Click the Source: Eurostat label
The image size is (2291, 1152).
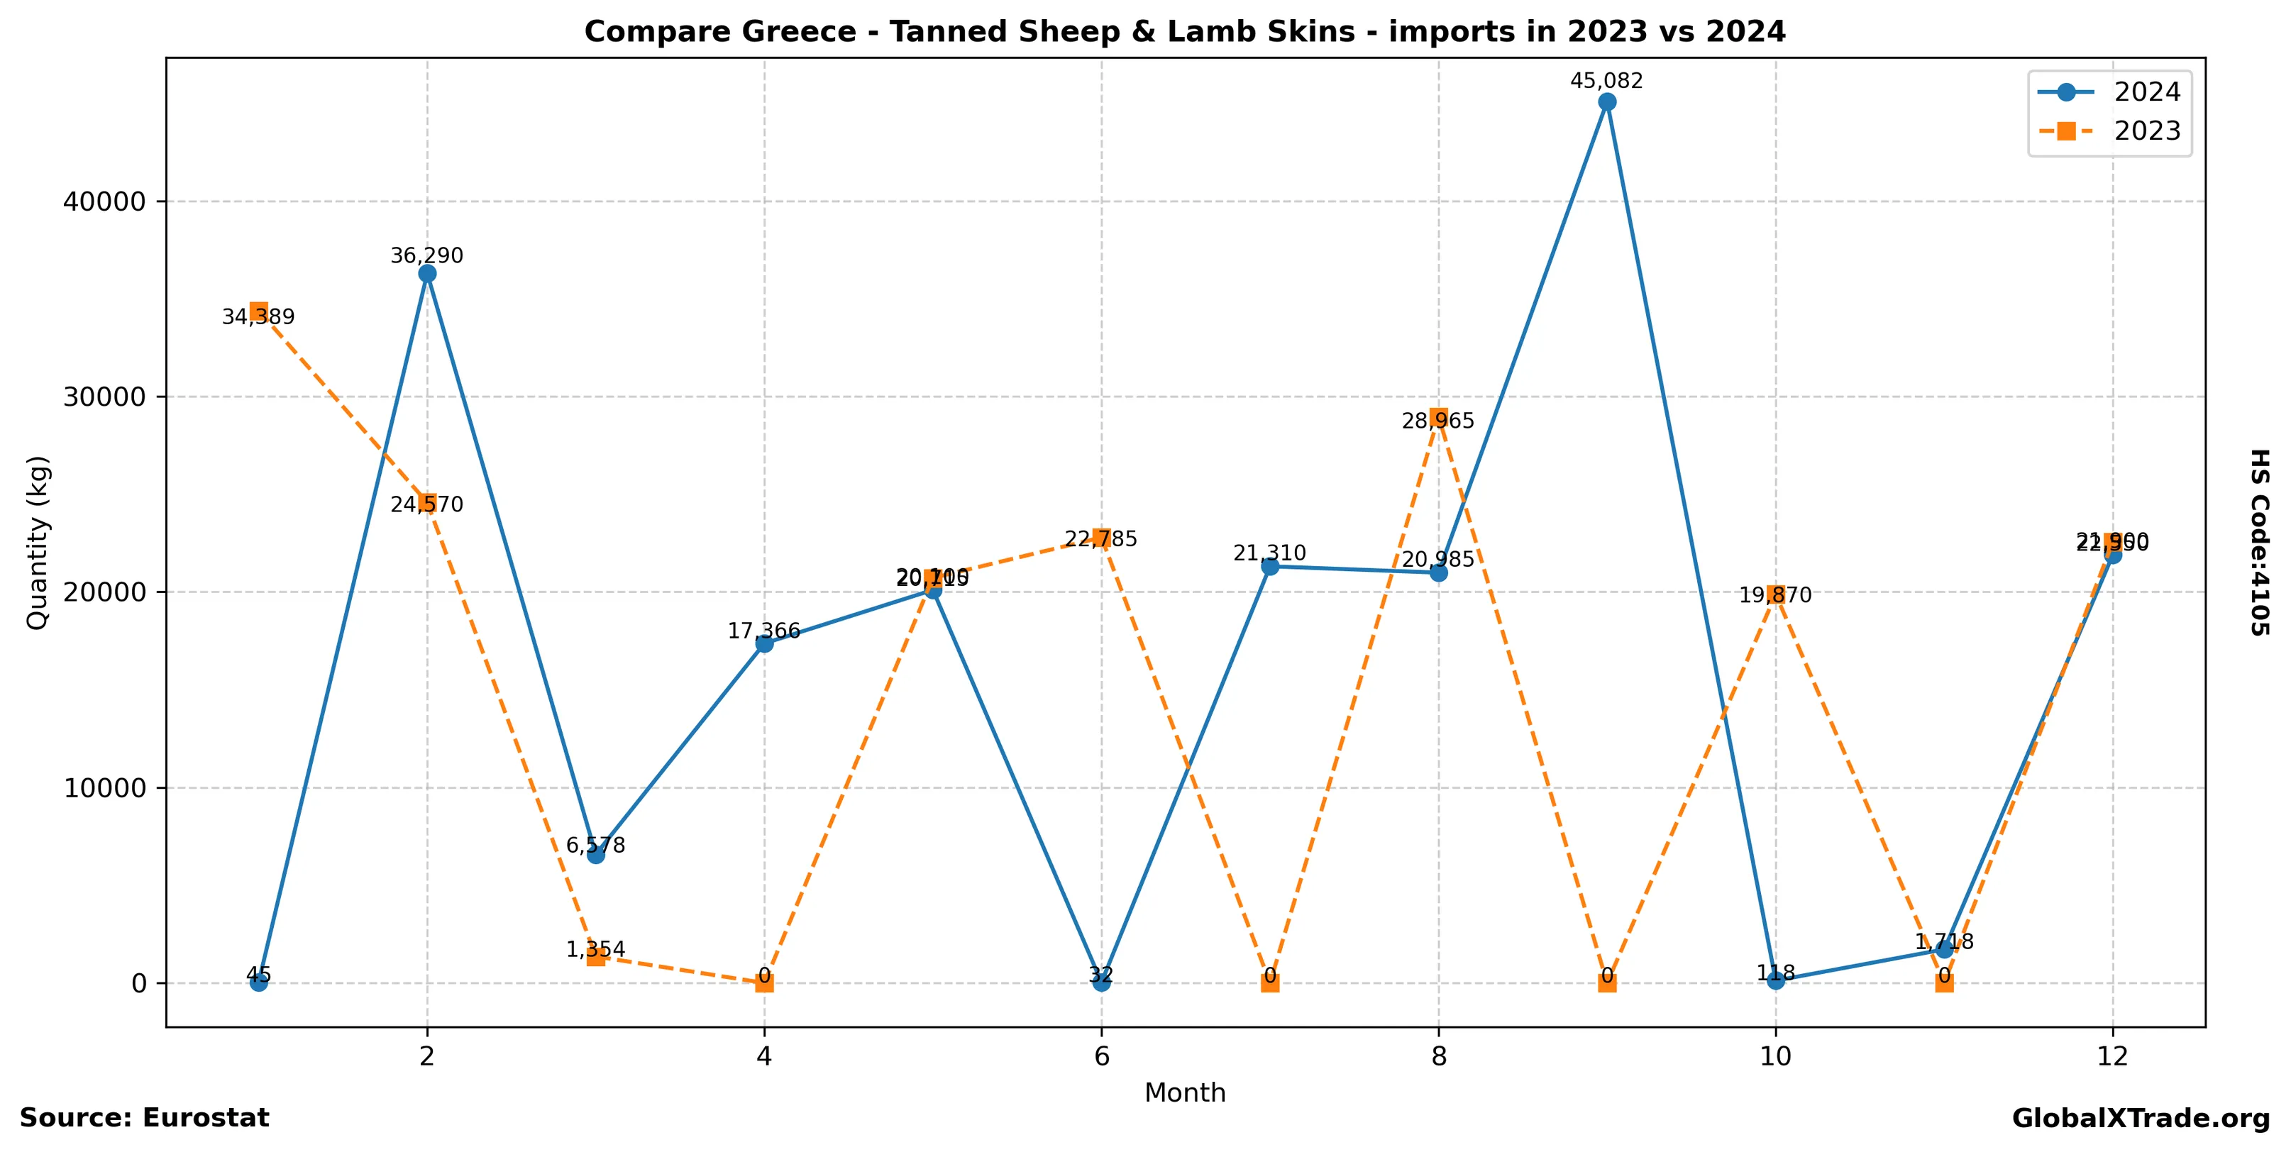[x=144, y=1117]
